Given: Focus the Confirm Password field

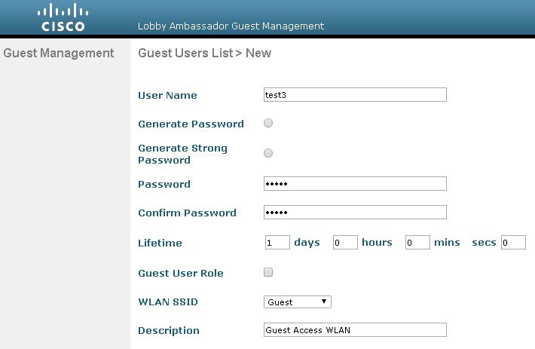Looking at the screenshot, I should pos(355,213).
